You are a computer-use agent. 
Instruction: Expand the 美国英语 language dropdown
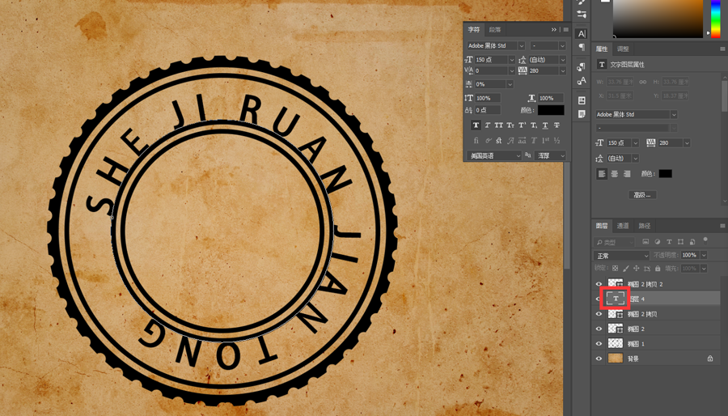494,156
